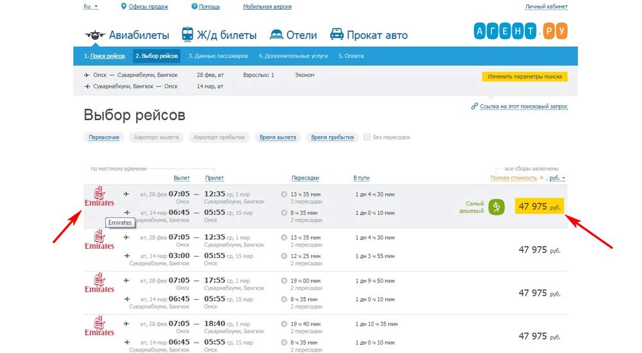
Task: Click the info icon next to 12 ч 25 мин
Action: click(x=284, y=256)
